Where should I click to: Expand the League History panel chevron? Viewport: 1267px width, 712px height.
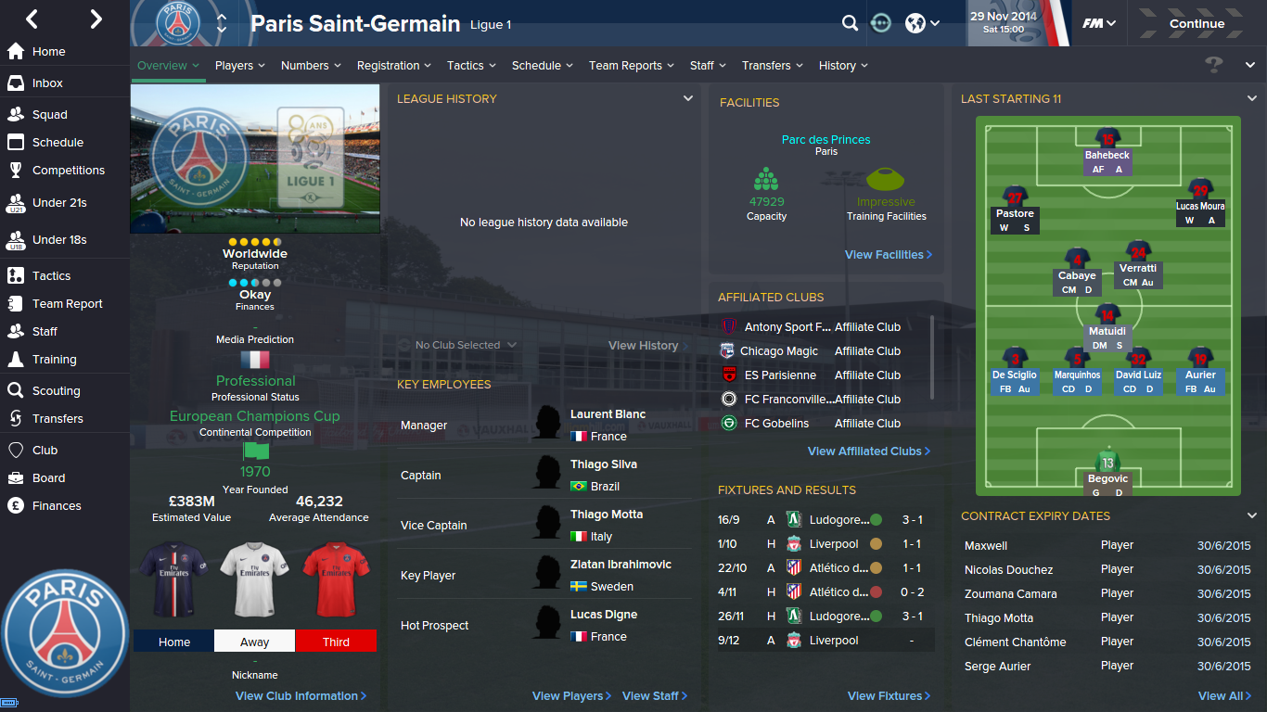pos(688,98)
